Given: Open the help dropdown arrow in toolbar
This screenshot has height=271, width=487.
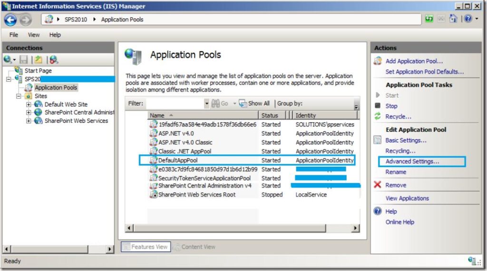Looking at the screenshot, I should point(477,19).
